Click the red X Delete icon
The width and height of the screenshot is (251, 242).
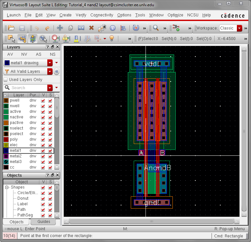pyautogui.click(x=91, y=28)
